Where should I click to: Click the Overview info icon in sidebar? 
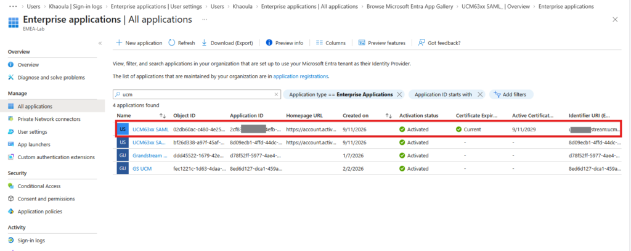[11, 65]
